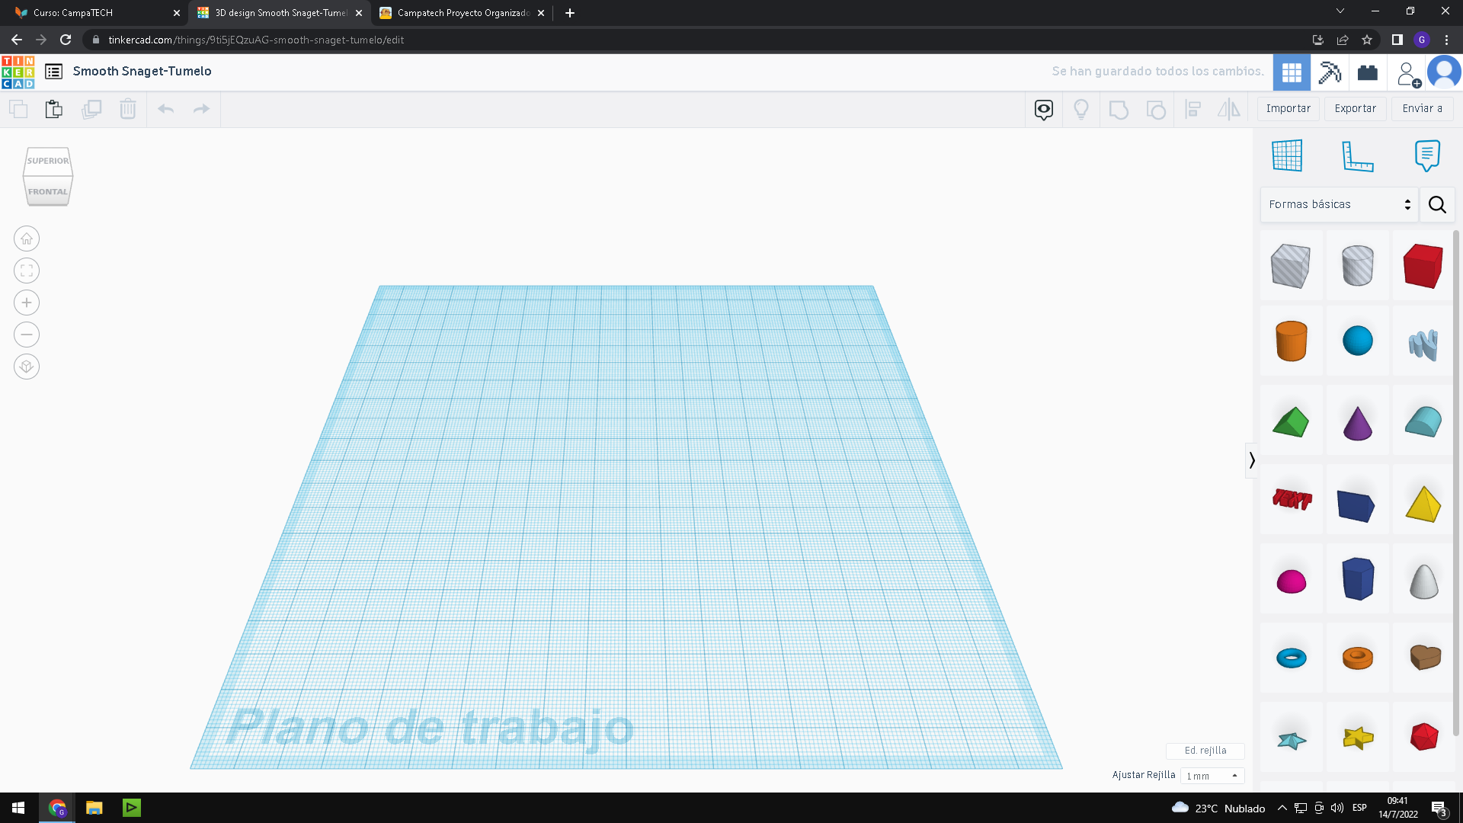The width and height of the screenshot is (1463, 823).
Task: Select the purple Cone shape
Action: tap(1357, 421)
